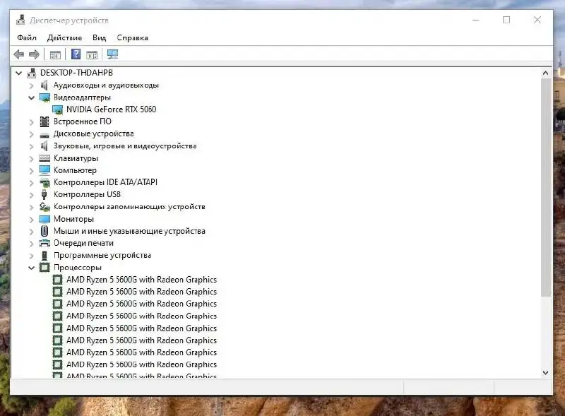Click the Контроллеры запоминающих устройств icon

point(44,206)
